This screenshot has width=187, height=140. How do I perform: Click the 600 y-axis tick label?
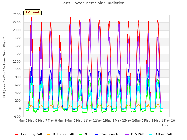click(x=18, y=85)
